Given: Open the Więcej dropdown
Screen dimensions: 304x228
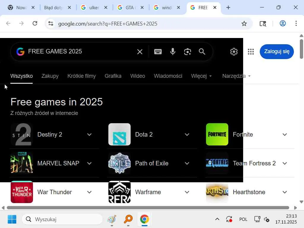Looking at the screenshot, I should (201, 76).
